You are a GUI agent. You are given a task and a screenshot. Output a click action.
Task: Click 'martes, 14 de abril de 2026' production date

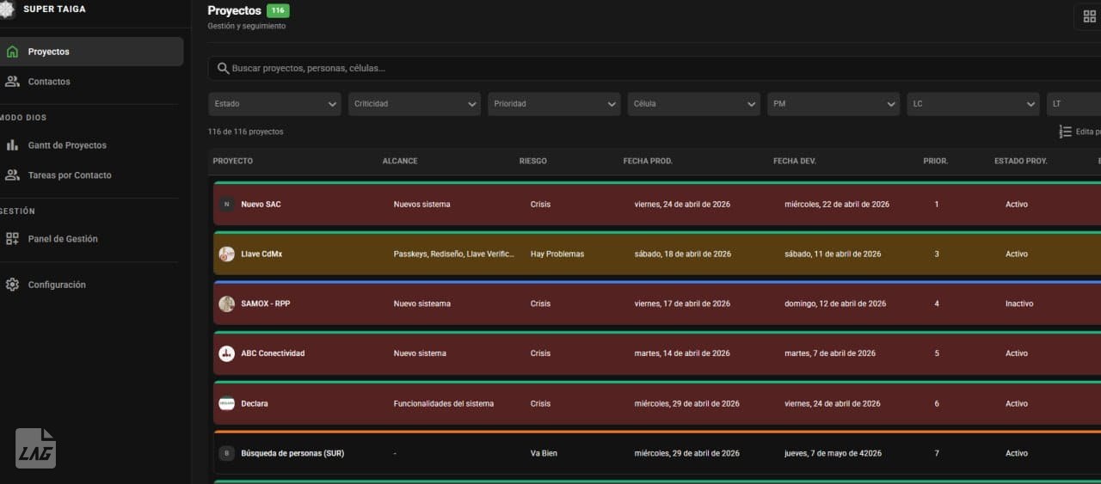click(x=682, y=353)
